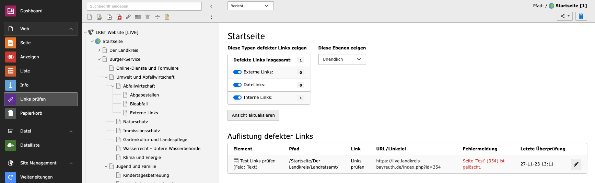Viewport: 595px width, 183px height.
Task: Click the red mount point page icon
Action: pyautogui.click(x=119, y=17)
